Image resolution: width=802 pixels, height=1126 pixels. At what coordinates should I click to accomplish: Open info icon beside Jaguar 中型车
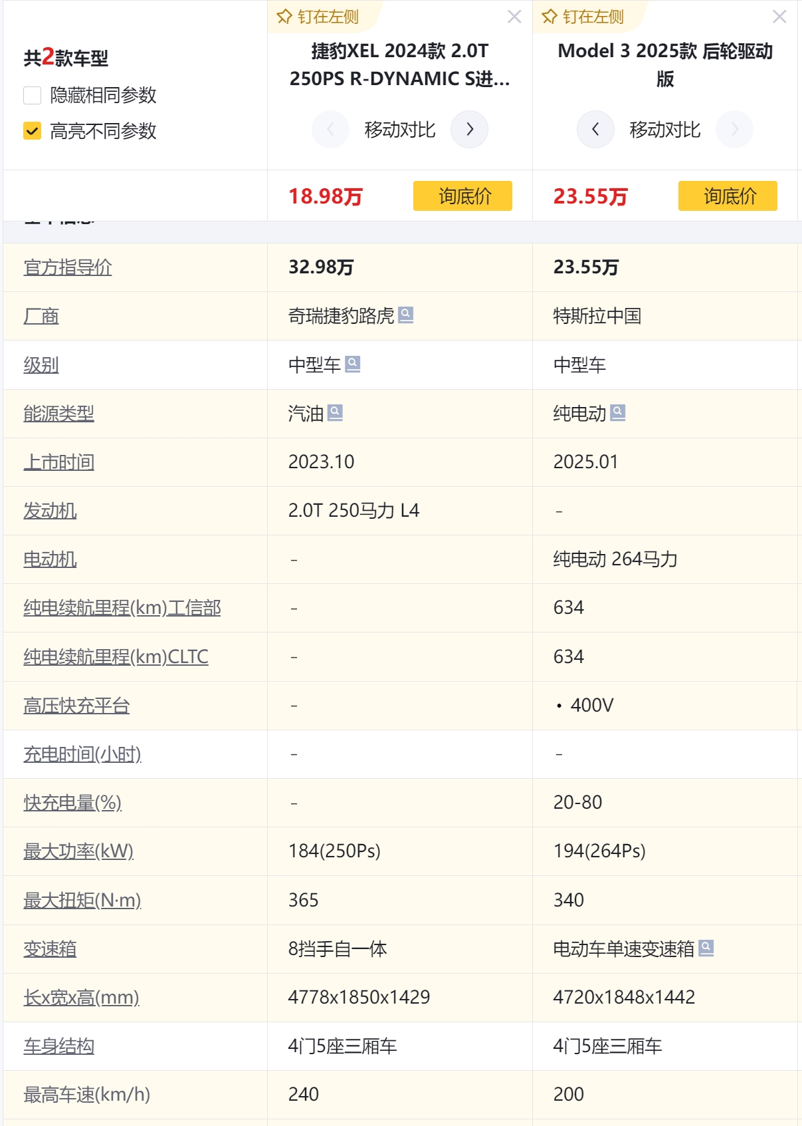353,364
